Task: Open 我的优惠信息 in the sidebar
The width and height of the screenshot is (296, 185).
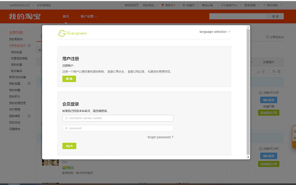Action: [18, 103]
